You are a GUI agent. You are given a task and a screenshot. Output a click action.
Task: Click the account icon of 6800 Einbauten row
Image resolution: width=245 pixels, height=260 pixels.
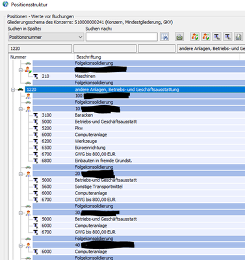coord(36,161)
